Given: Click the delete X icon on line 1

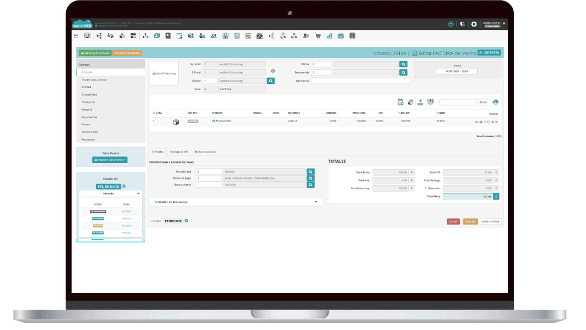Looking at the screenshot, I should tap(492, 122).
